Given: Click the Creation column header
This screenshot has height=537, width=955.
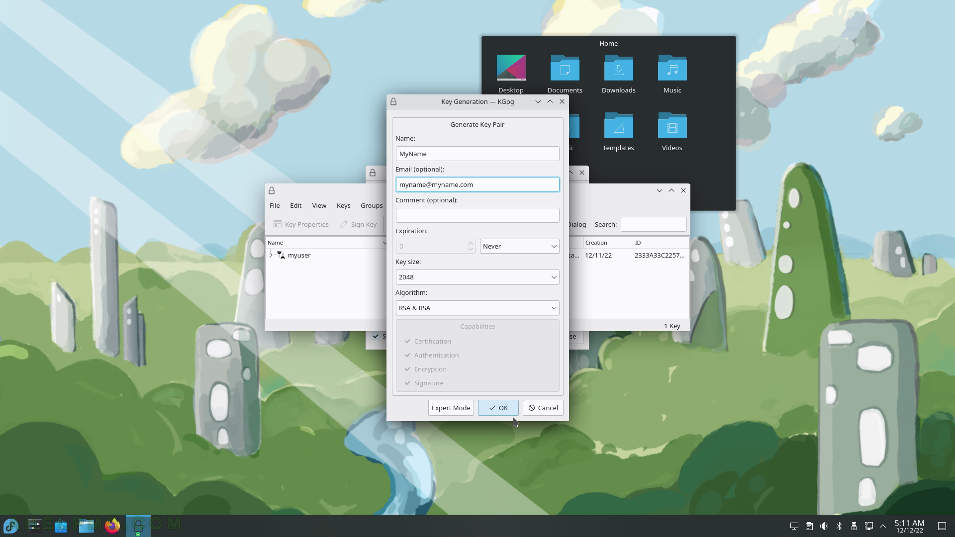Looking at the screenshot, I should (608, 243).
